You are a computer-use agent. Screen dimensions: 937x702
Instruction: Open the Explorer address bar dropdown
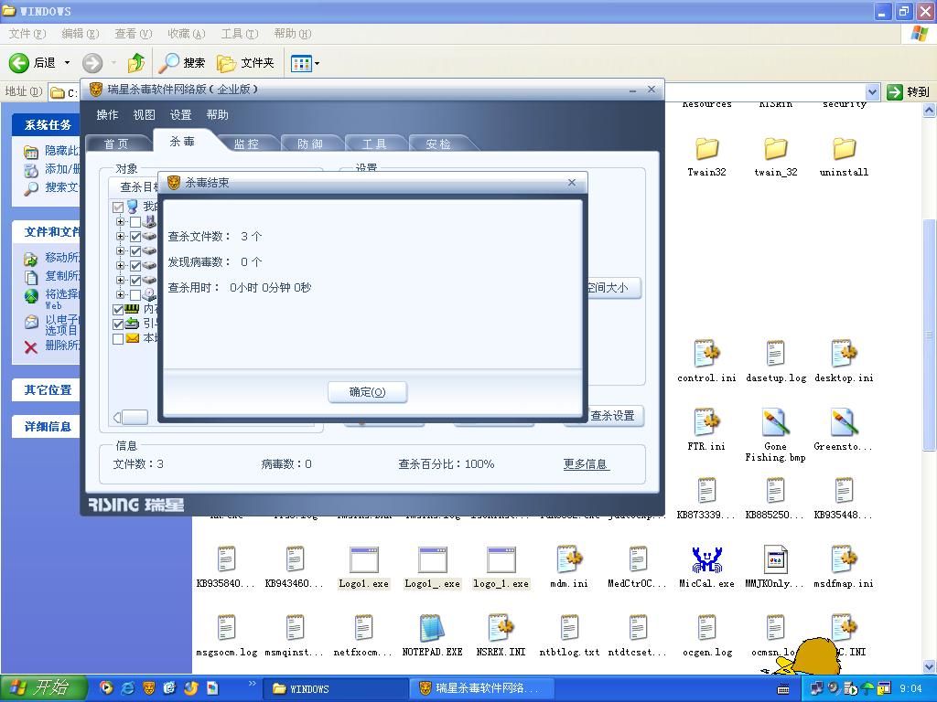point(872,92)
